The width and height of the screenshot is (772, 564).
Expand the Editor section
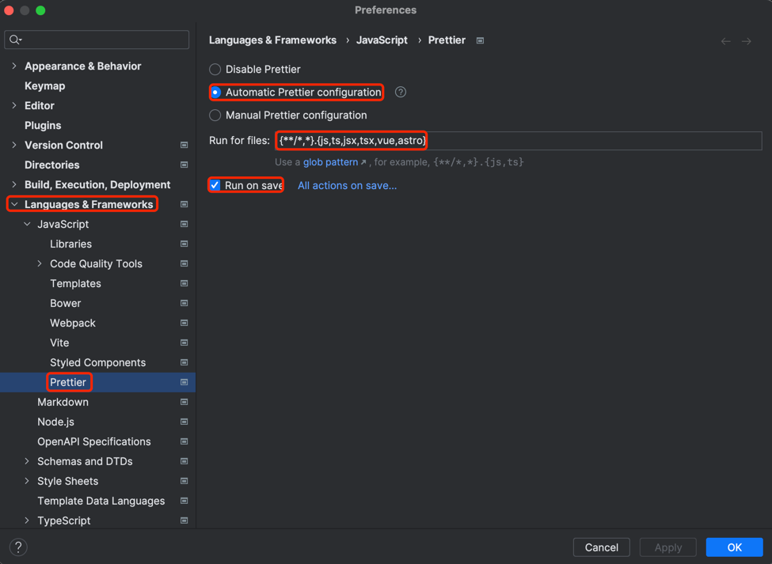point(14,105)
